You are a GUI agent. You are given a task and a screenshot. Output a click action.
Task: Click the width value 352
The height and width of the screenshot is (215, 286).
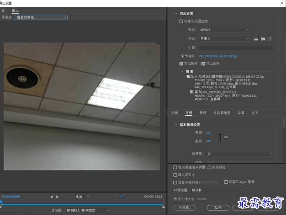[x=208, y=133]
